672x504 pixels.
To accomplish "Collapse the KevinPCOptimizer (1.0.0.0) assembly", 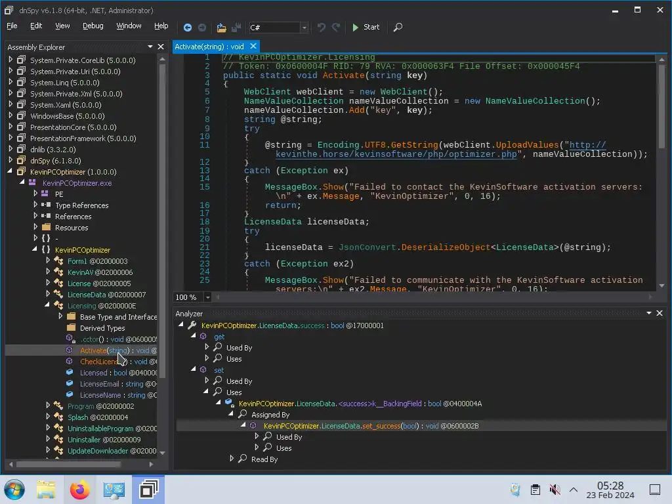I will click(10, 171).
